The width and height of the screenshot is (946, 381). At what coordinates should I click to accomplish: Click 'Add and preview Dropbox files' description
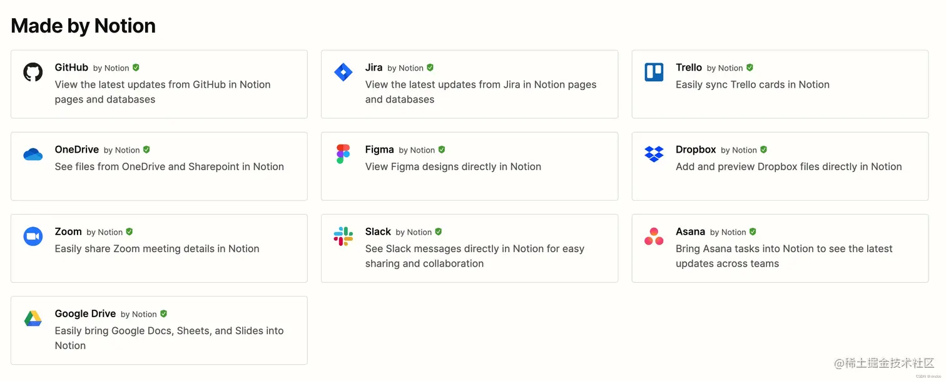(789, 166)
